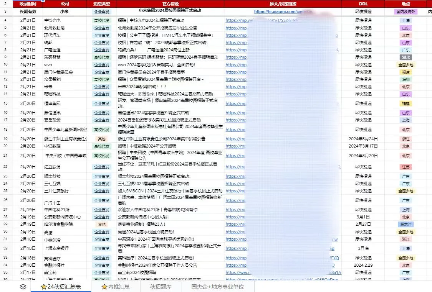Click the 黑龙江 location tag

click(x=406, y=224)
